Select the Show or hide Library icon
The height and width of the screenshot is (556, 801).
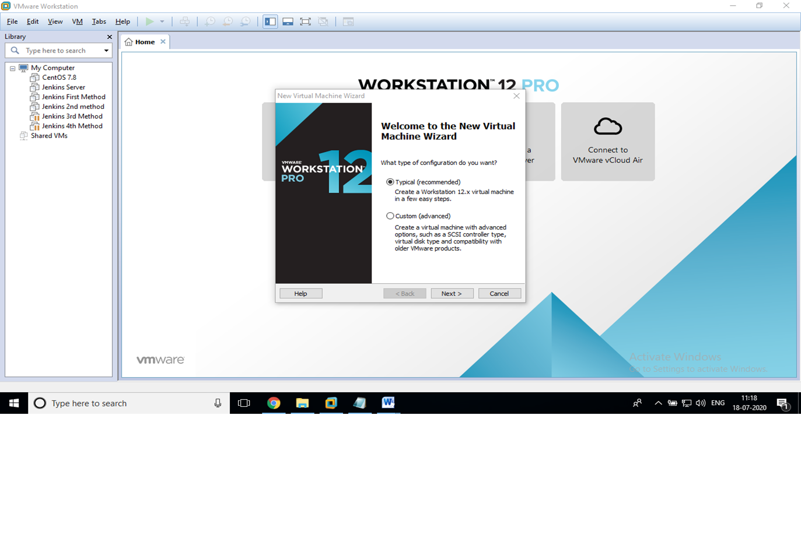[x=270, y=21]
